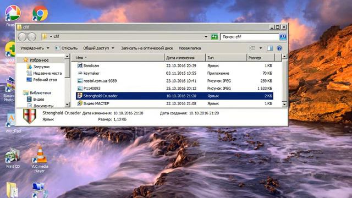Click the date 22.10.2016 20:39
The height and width of the screenshot is (198, 352).
tap(181, 65)
